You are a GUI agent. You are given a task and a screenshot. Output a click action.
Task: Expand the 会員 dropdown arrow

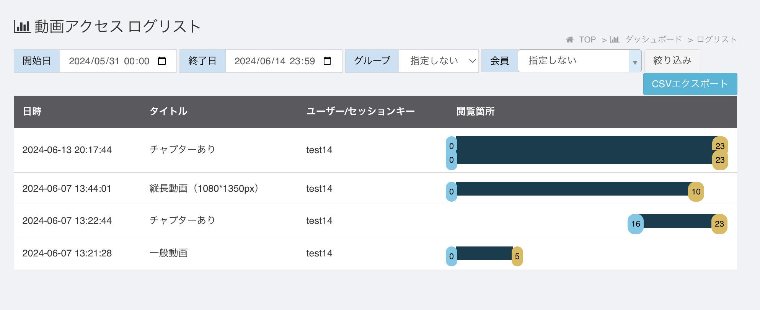click(x=635, y=61)
